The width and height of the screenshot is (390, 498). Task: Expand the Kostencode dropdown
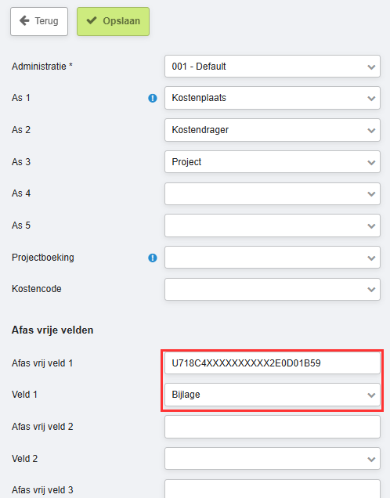coord(273,290)
